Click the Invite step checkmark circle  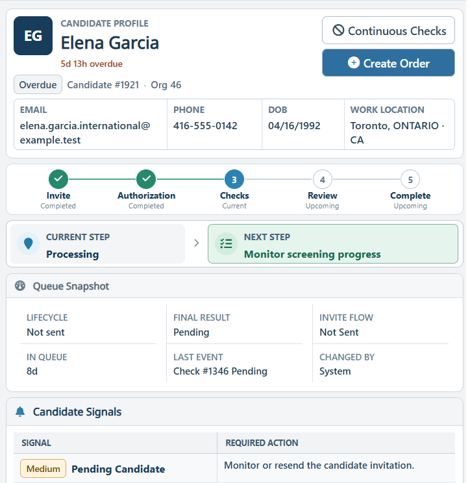(58, 179)
